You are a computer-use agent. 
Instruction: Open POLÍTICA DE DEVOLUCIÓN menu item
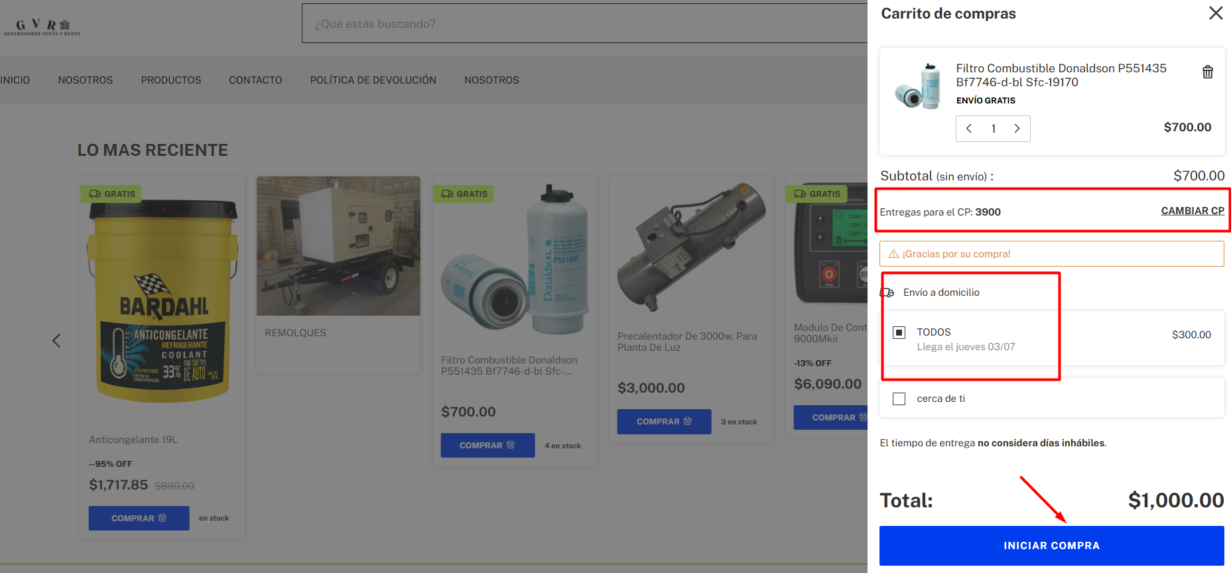tap(373, 80)
